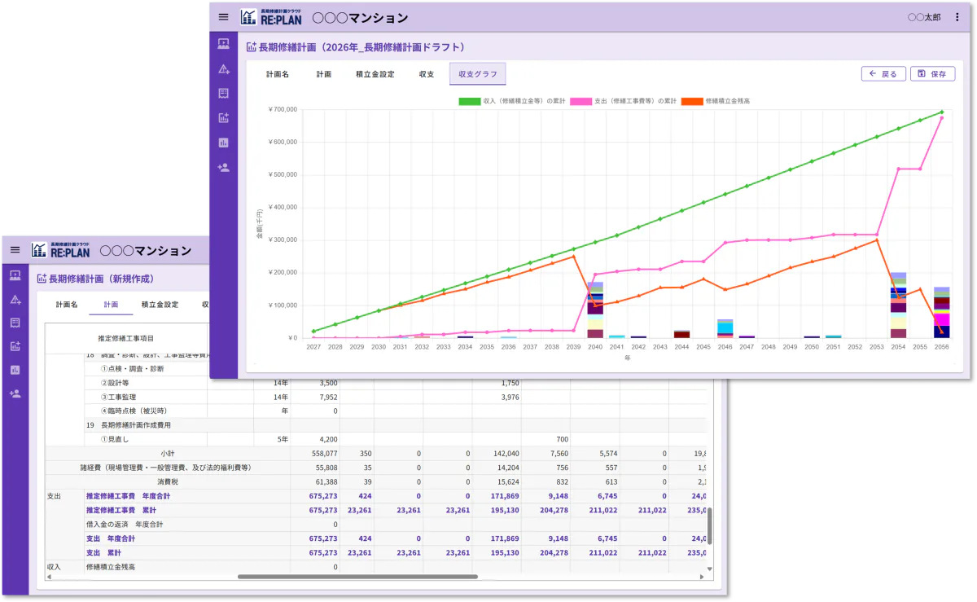
Task: Switch to the 収支 tab in chart window
Action: click(x=427, y=74)
